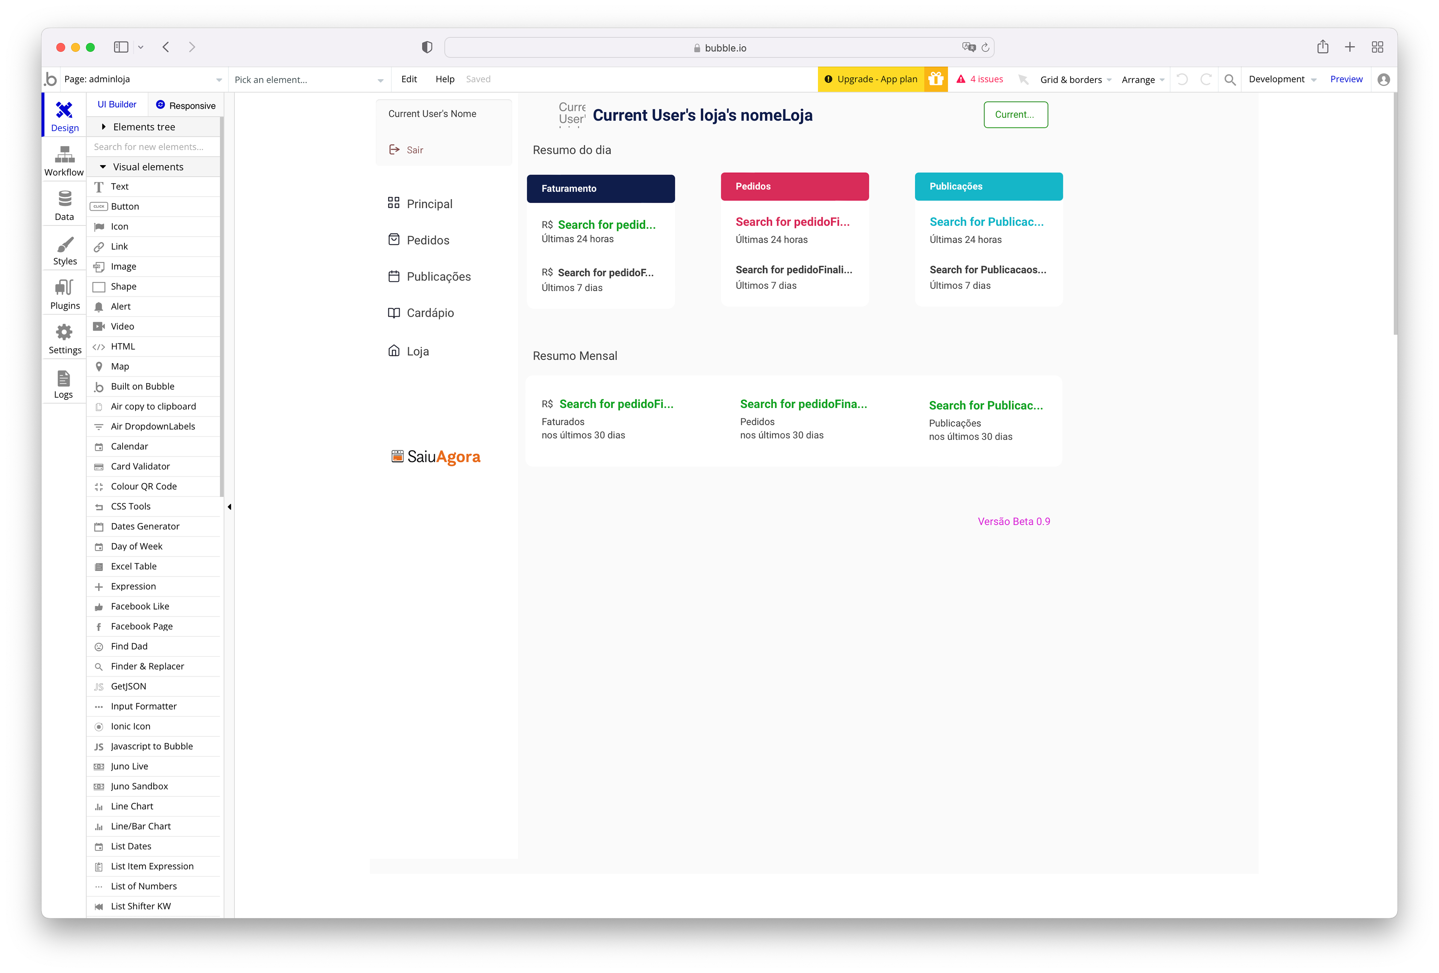Screen dimensions: 1439x973
Task: Select the teal Publicações header
Action: (x=988, y=186)
